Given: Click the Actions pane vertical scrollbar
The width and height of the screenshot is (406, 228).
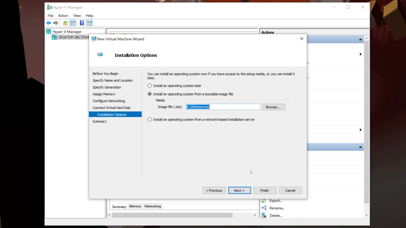Looking at the screenshot, I should pos(366,122).
